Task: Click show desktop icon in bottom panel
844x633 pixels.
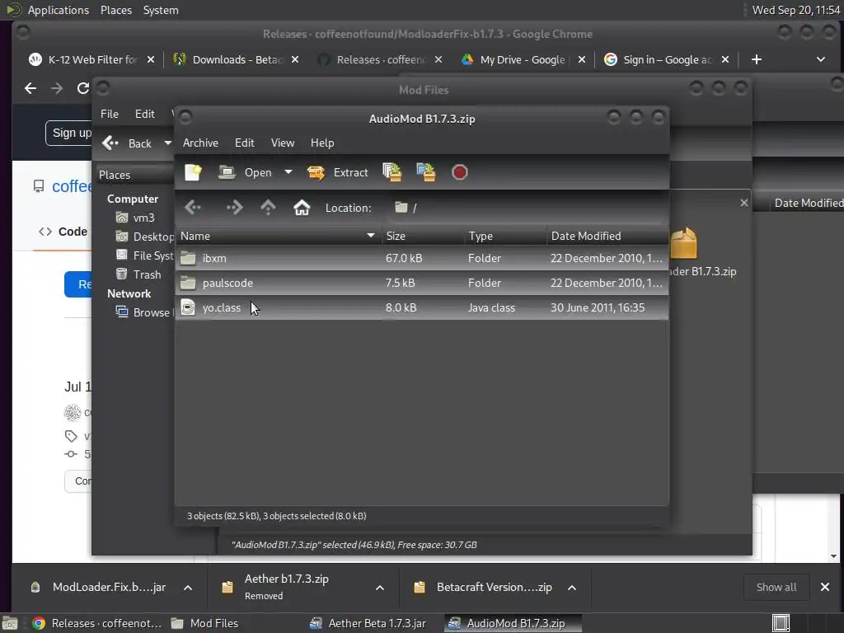Action: tap(10, 623)
